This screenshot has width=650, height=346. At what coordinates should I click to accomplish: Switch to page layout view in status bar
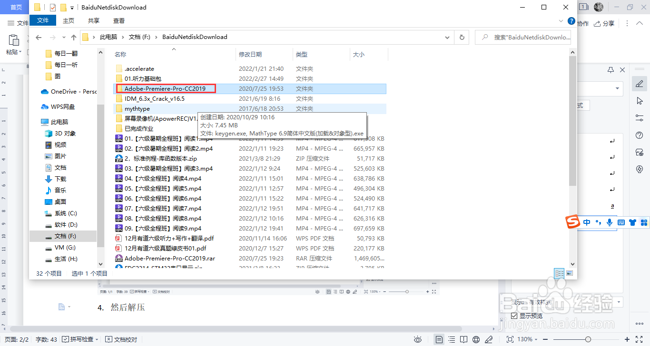[x=439, y=339]
